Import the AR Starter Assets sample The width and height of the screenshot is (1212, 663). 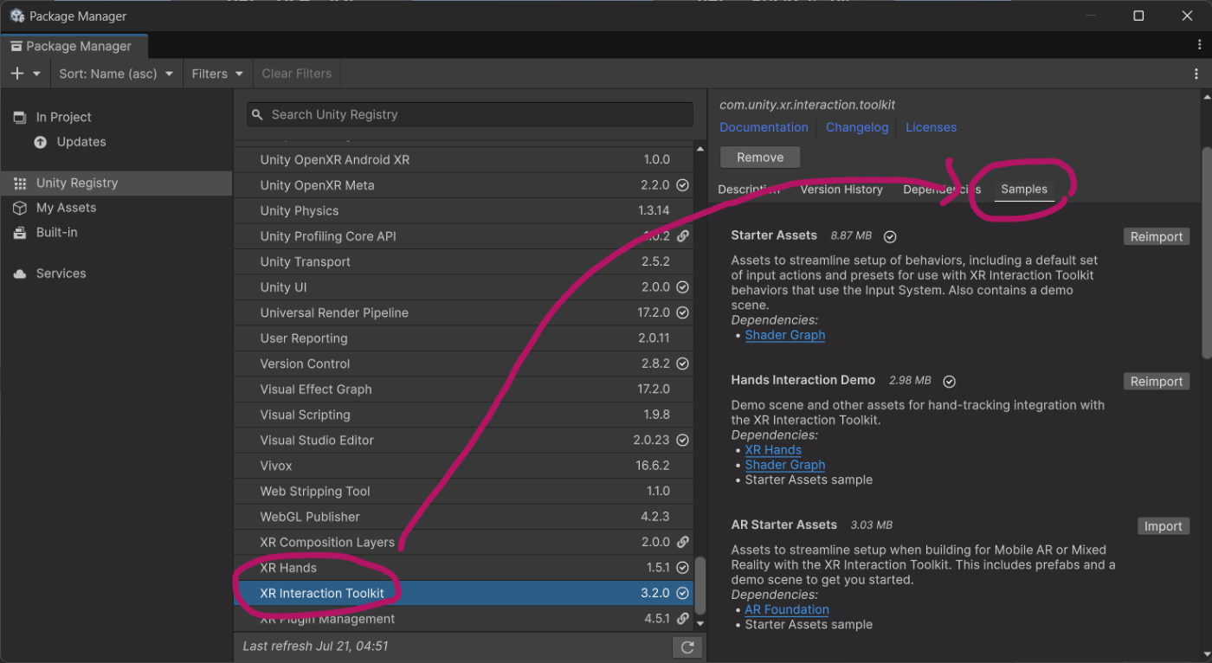[1164, 526]
